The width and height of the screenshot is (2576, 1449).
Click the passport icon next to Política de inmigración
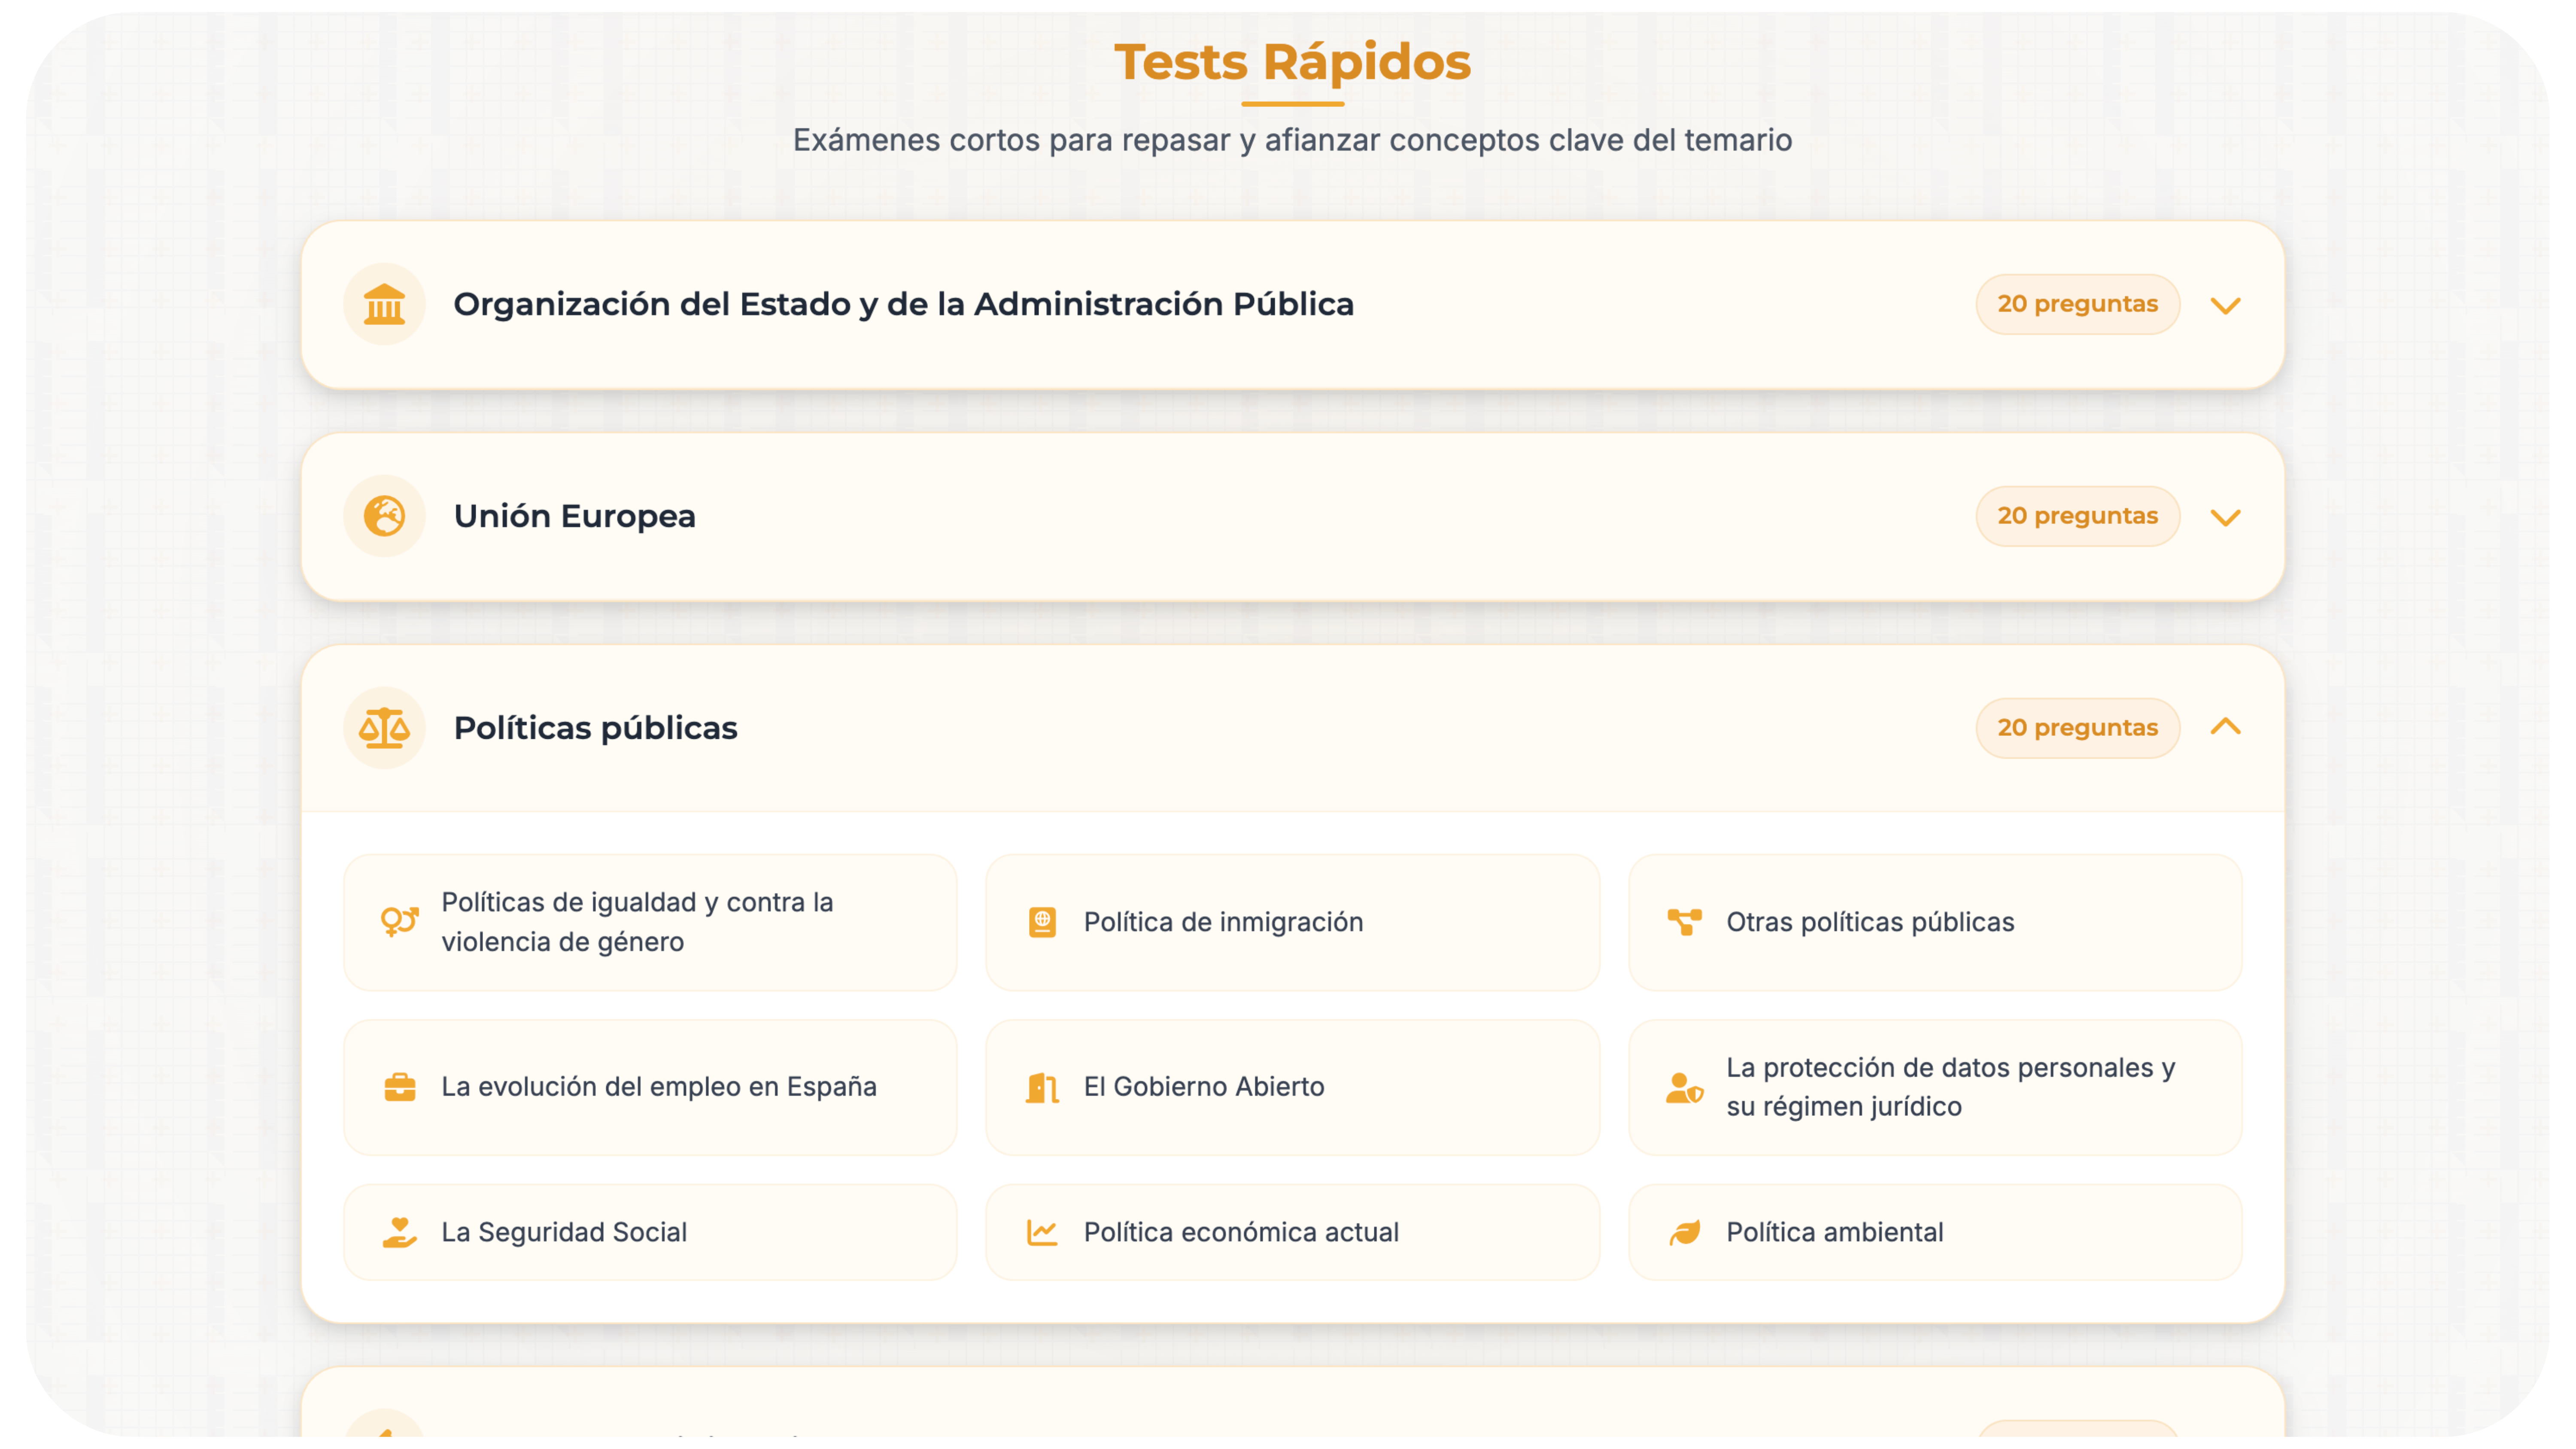click(1042, 922)
